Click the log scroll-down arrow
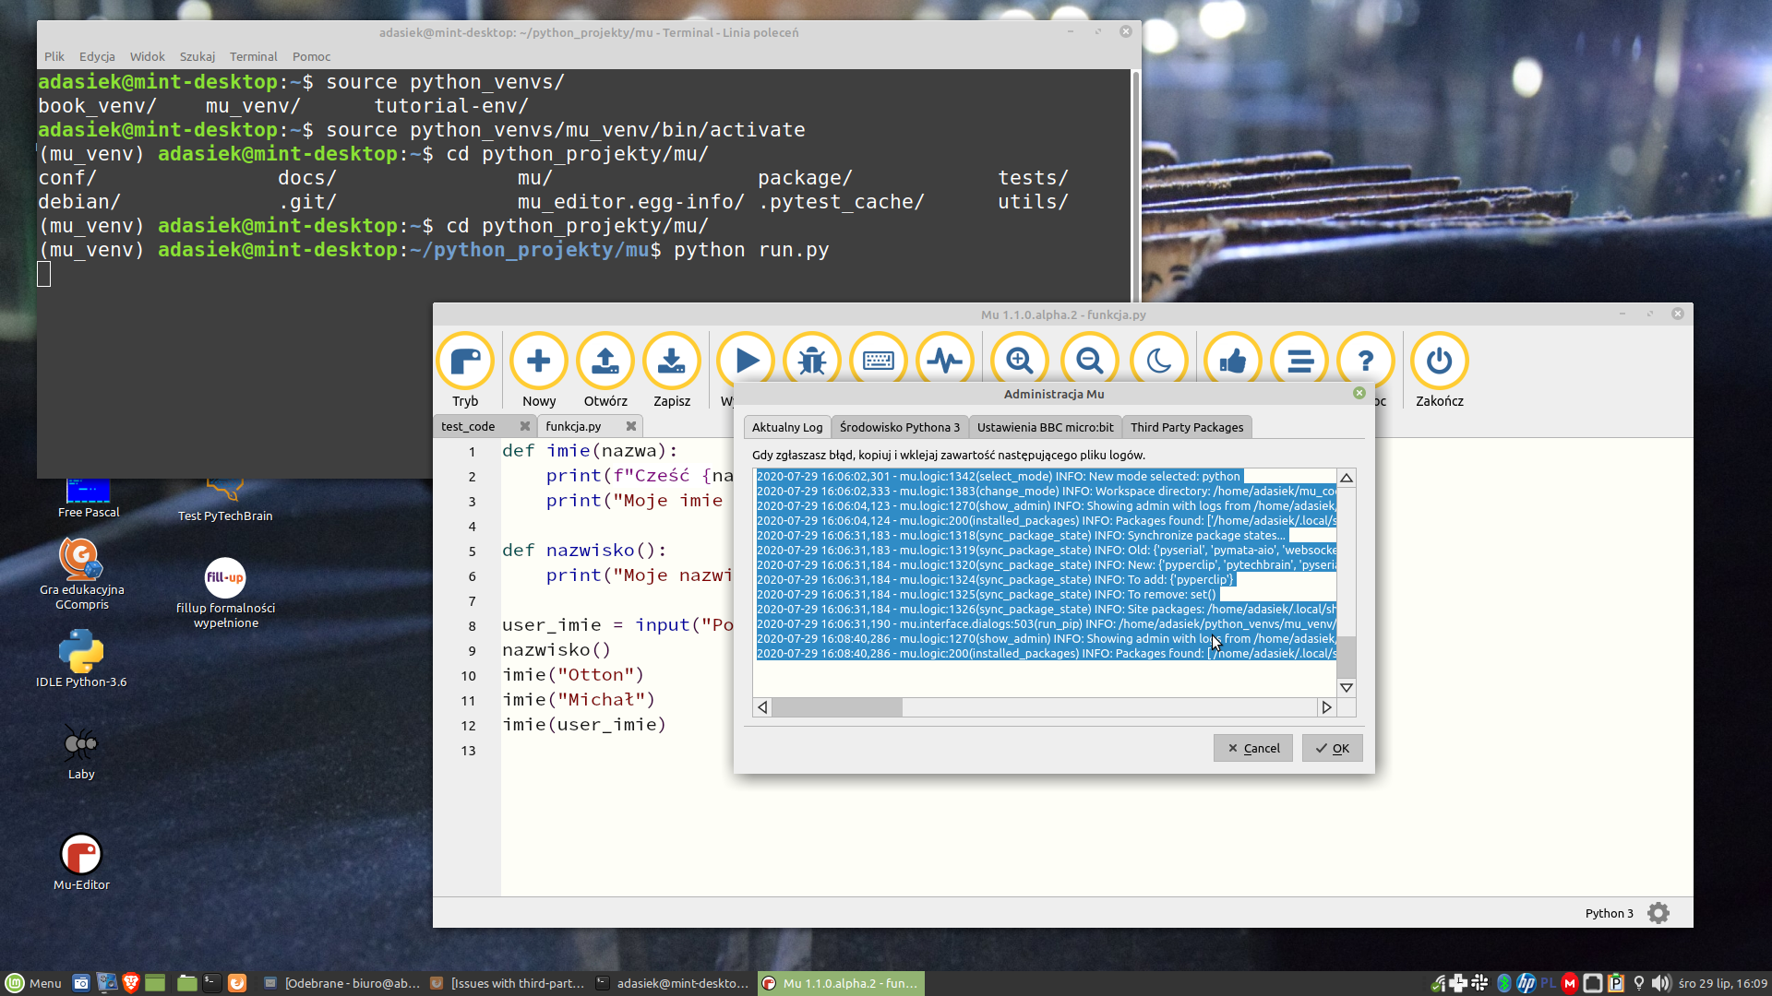The height and width of the screenshot is (996, 1772). [x=1347, y=688]
